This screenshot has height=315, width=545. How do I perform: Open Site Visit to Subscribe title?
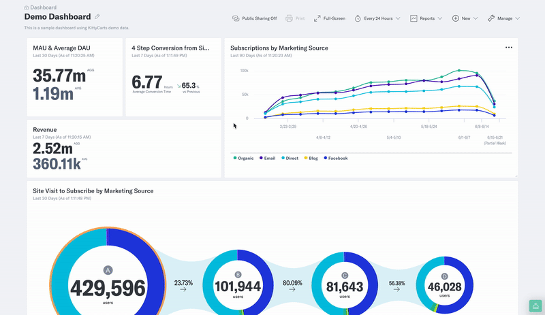(93, 190)
